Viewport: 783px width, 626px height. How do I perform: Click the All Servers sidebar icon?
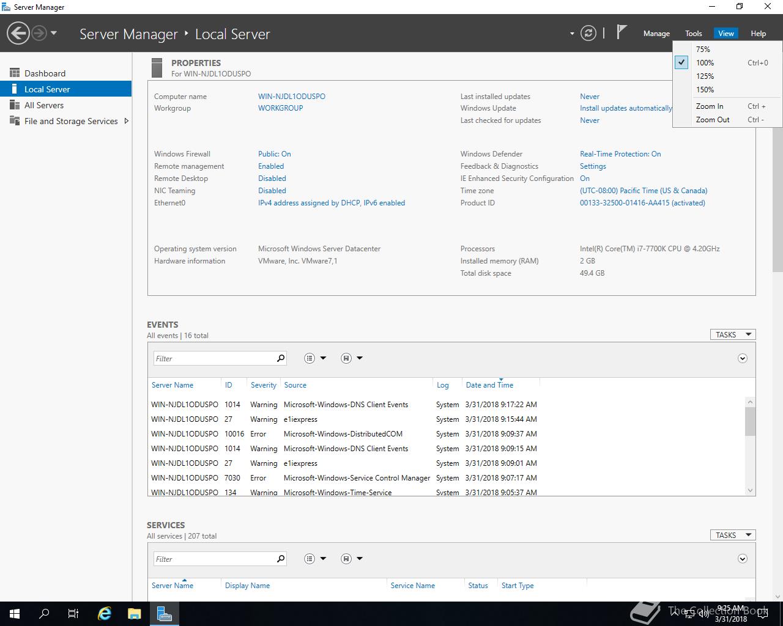(x=15, y=105)
